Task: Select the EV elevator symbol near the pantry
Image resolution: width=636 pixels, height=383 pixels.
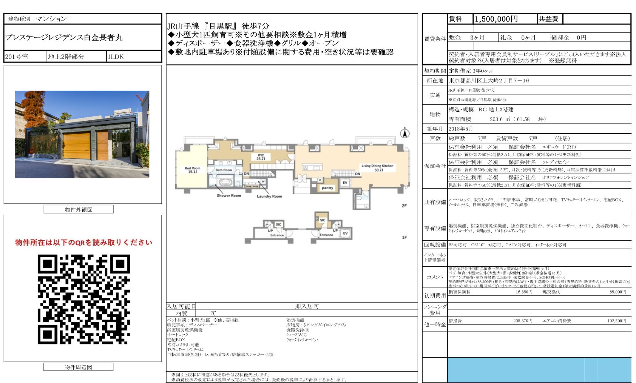Action: (344, 183)
